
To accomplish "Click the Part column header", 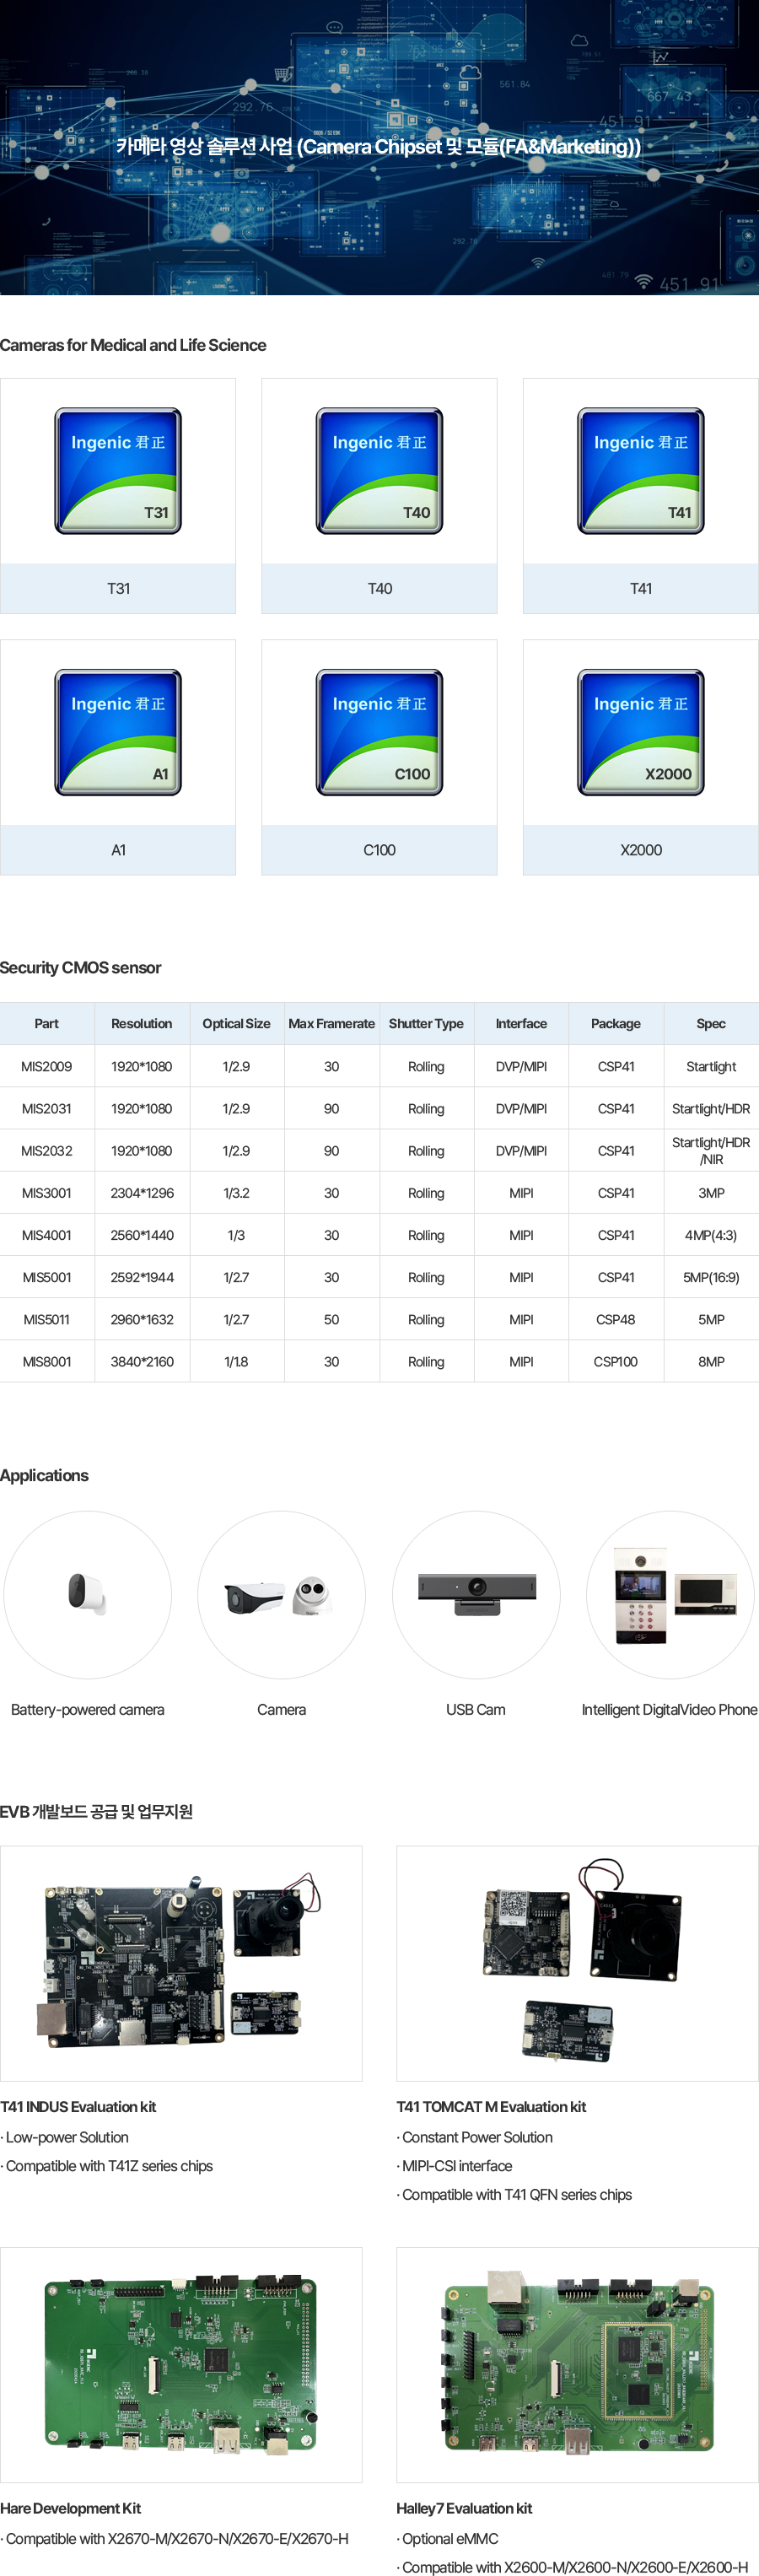I will tap(47, 1024).
